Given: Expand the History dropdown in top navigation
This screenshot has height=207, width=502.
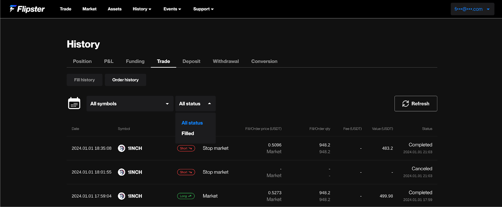Looking at the screenshot, I should pos(142,9).
